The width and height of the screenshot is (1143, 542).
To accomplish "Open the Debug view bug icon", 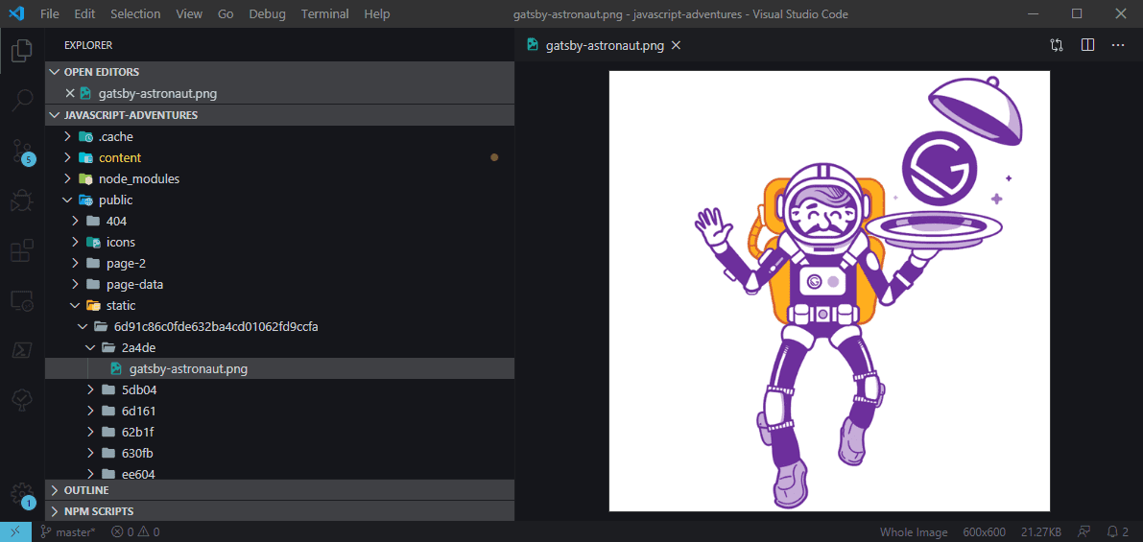I will [22, 200].
